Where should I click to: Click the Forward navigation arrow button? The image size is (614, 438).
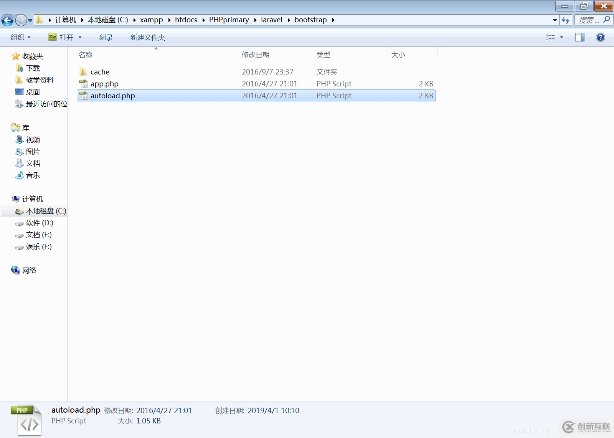tap(21, 20)
